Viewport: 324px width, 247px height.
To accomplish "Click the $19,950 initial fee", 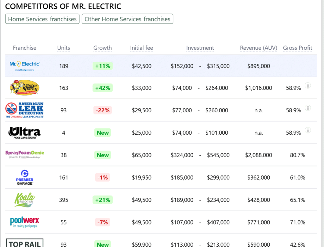I will (141, 177).
